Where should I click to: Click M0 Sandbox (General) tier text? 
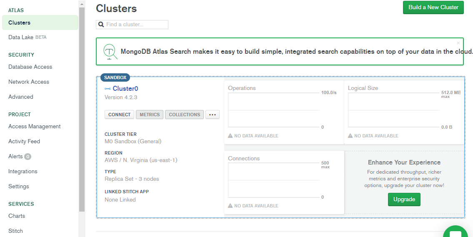[133, 142]
